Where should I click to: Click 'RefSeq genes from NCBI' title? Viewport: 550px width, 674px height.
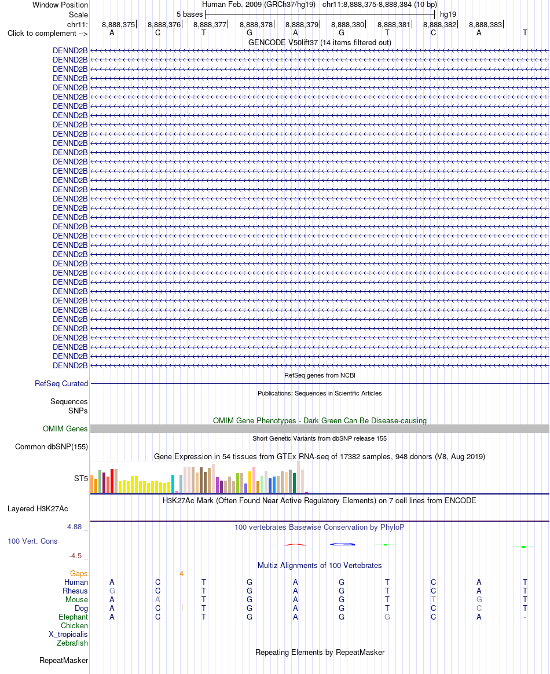tap(320, 375)
